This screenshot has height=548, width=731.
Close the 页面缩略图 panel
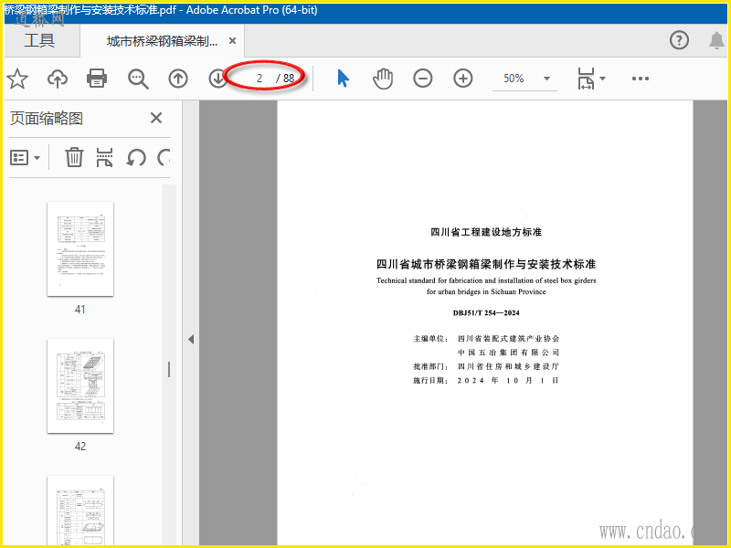pyautogui.click(x=156, y=118)
